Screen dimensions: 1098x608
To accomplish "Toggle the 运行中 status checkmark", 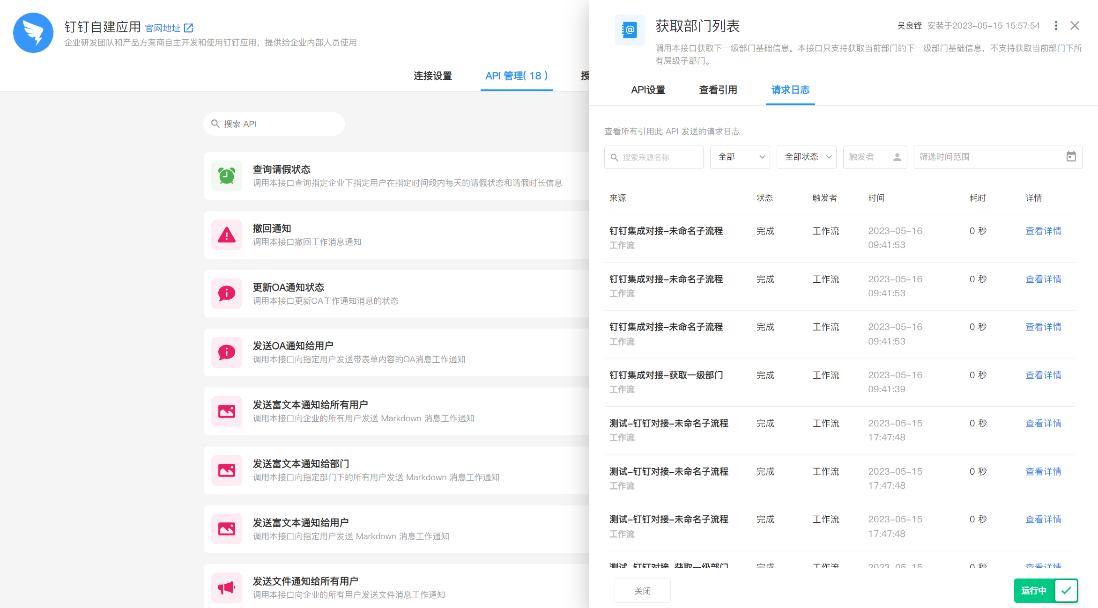I will click(1067, 591).
